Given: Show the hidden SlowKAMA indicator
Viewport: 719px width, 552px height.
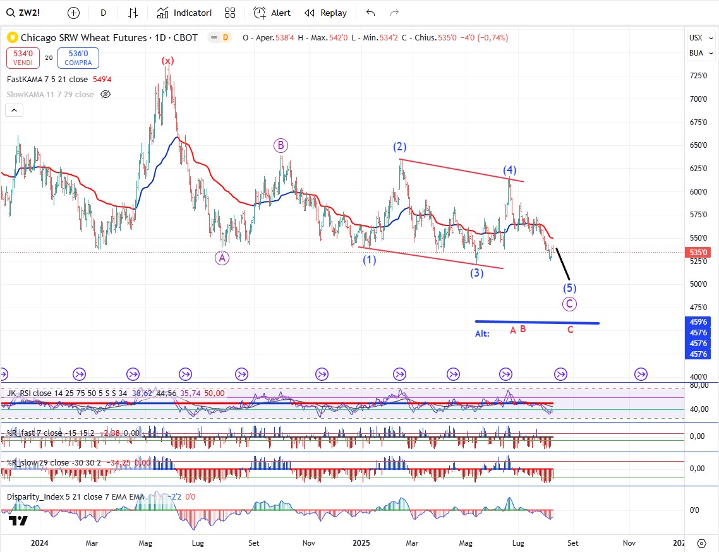Looking at the screenshot, I should click(106, 94).
